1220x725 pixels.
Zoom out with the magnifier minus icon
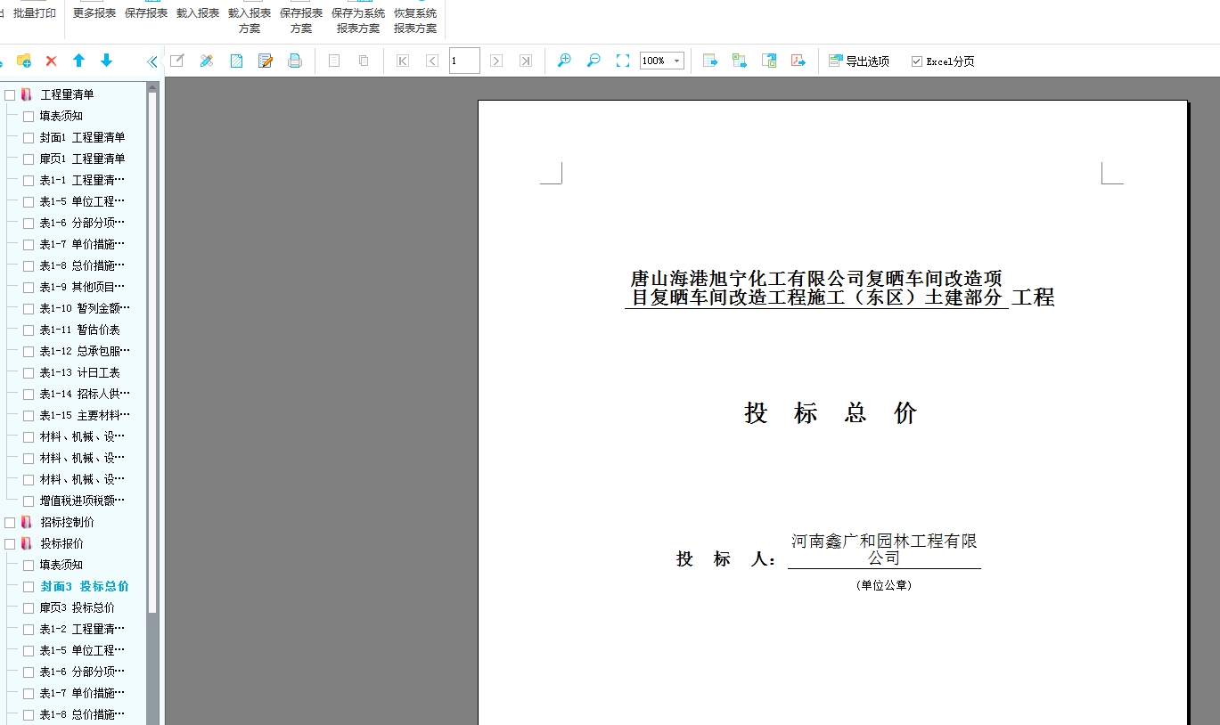(594, 61)
